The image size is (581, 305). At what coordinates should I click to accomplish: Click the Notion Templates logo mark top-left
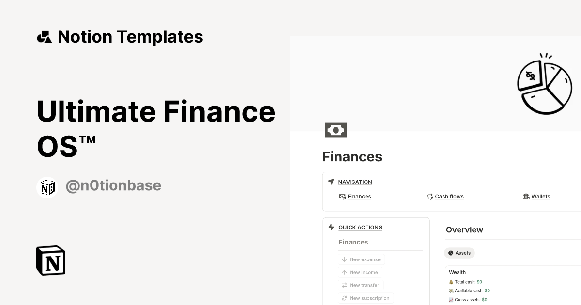click(x=44, y=36)
